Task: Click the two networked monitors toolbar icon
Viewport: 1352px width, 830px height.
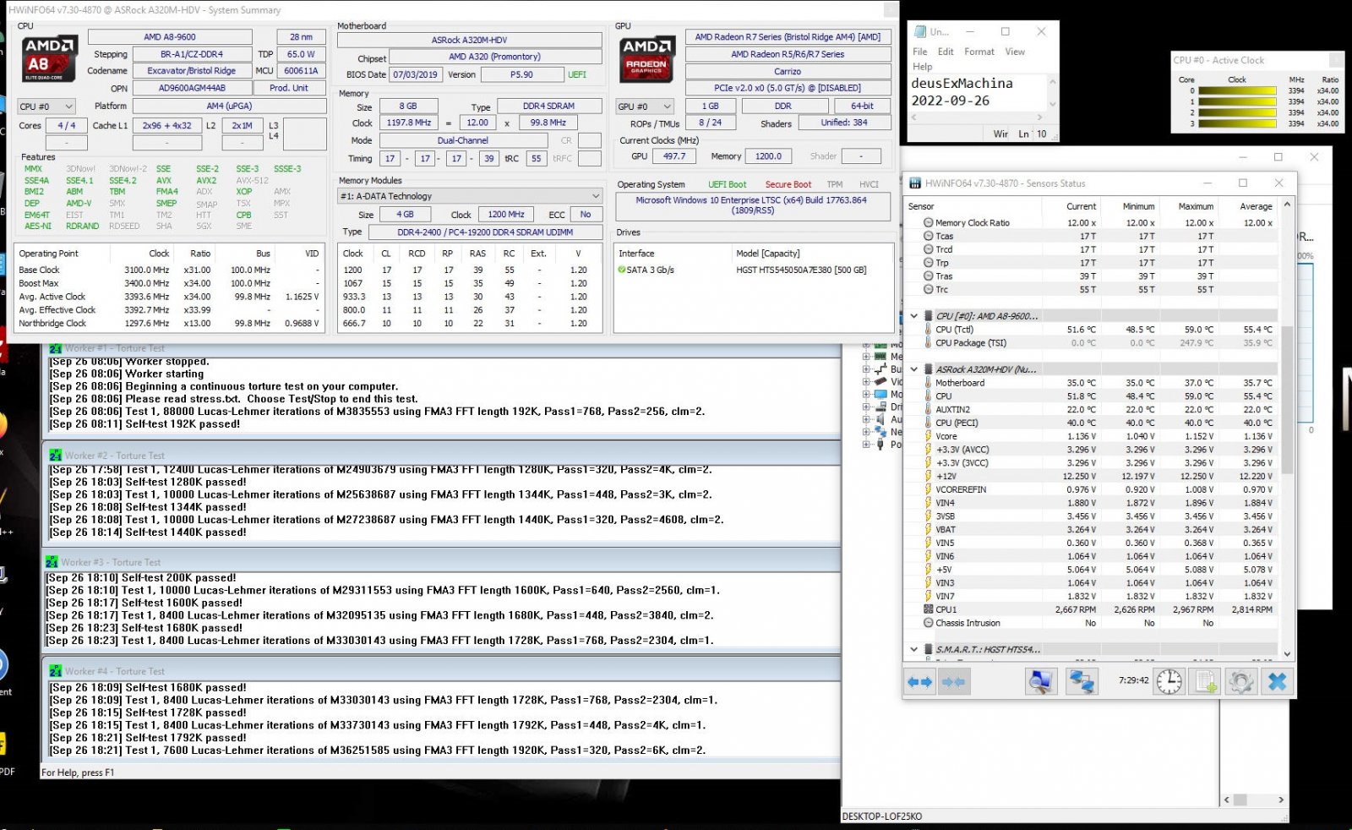Action: 1082,681
